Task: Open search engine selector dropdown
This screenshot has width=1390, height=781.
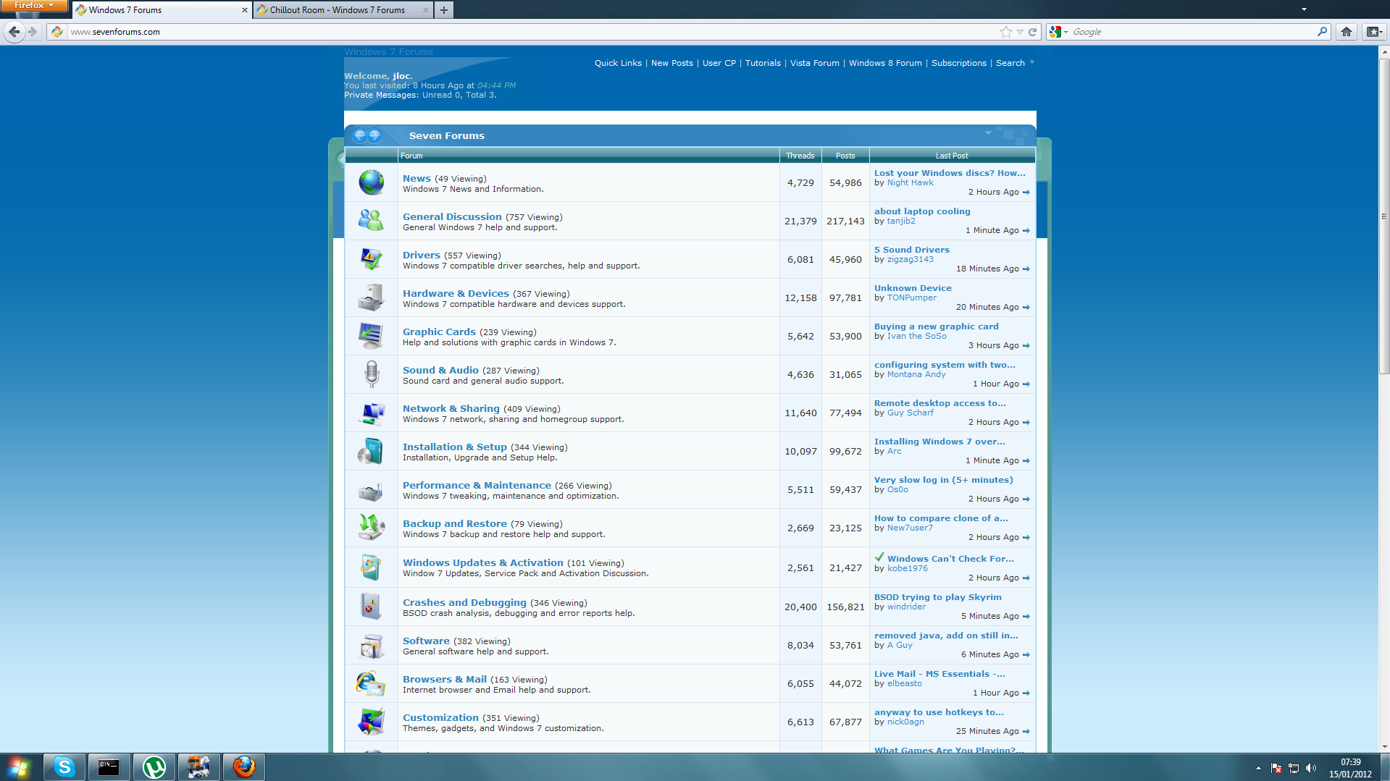Action: click(1058, 32)
